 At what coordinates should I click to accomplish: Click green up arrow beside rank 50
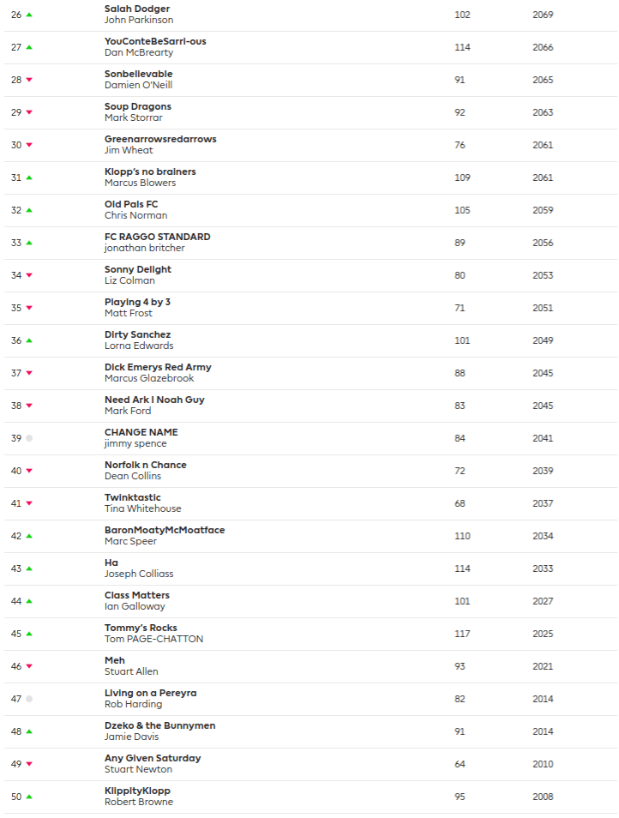[29, 797]
